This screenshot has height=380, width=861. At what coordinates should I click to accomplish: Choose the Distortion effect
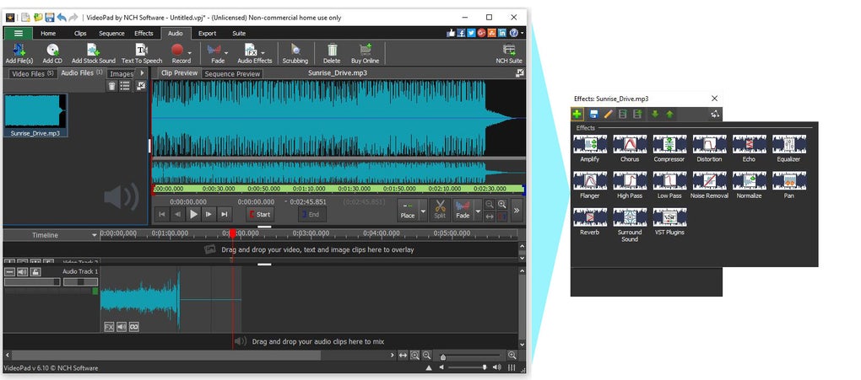tap(709, 148)
